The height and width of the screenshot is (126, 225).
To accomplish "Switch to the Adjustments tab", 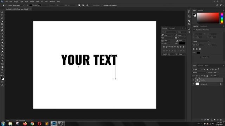I will click(204, 26).
